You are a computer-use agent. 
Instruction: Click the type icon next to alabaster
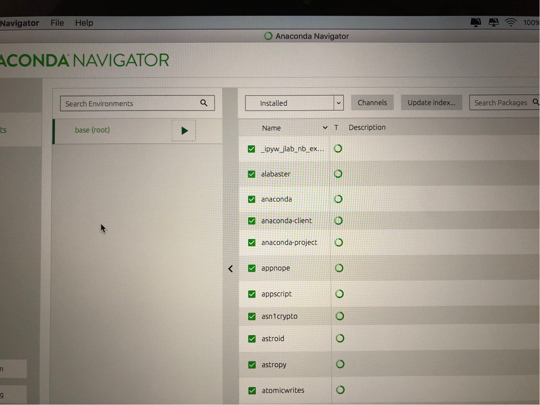[x=338, y=174]
